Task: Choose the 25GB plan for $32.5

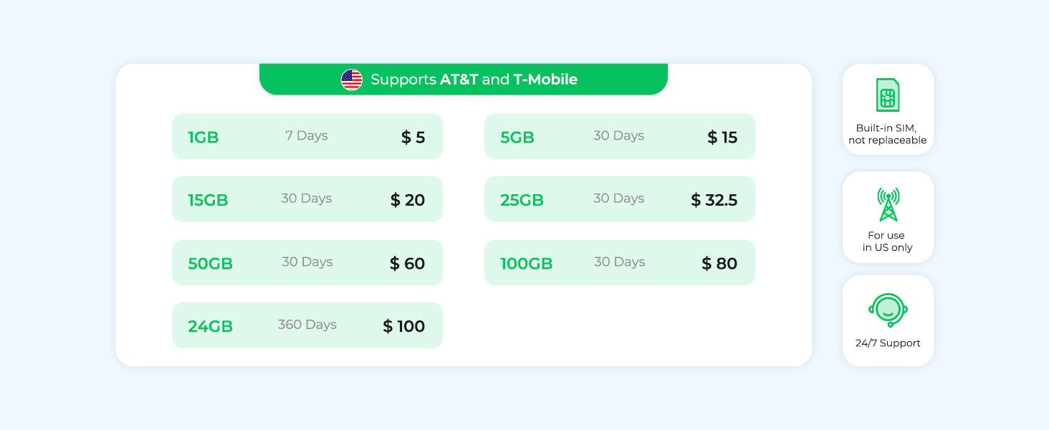Action: 620,199
